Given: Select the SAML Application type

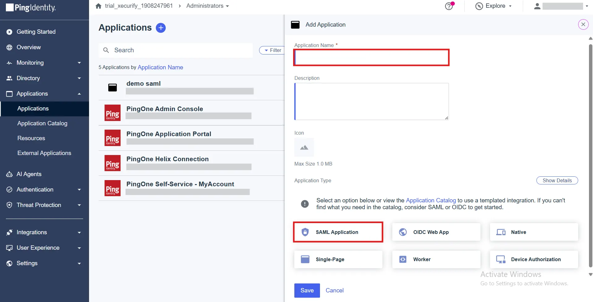Looking at the screenshot, I should (338, 232).
